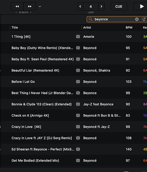Select Crazy In Love ft JAY Z remix title

(42, 138)
